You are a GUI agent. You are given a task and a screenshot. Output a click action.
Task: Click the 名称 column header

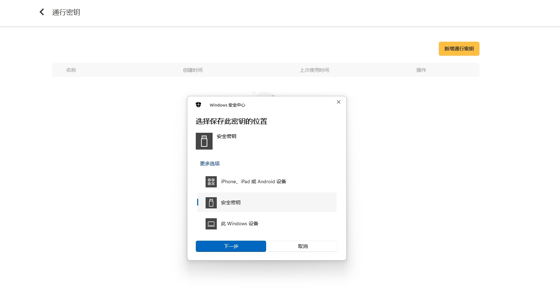(71, 70)
